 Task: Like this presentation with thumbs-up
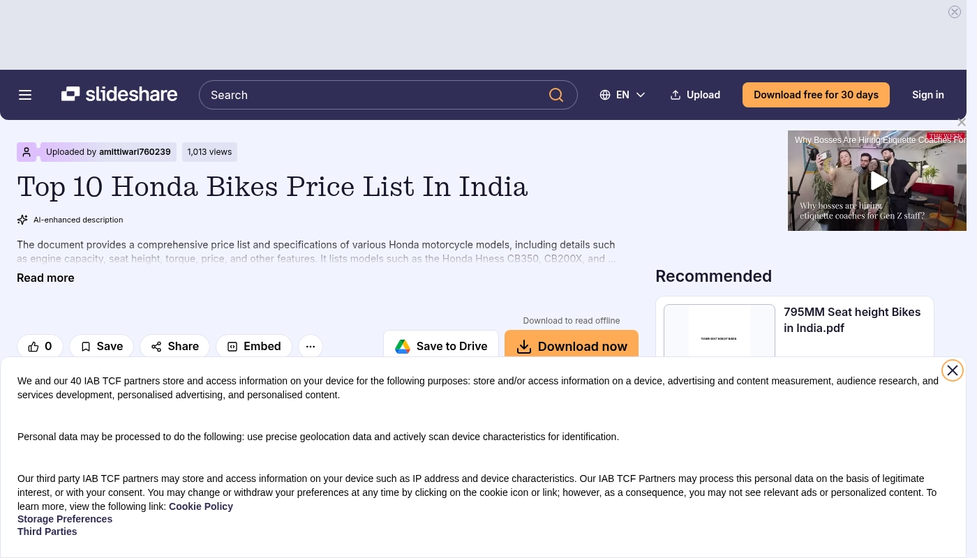pos(40,346)
